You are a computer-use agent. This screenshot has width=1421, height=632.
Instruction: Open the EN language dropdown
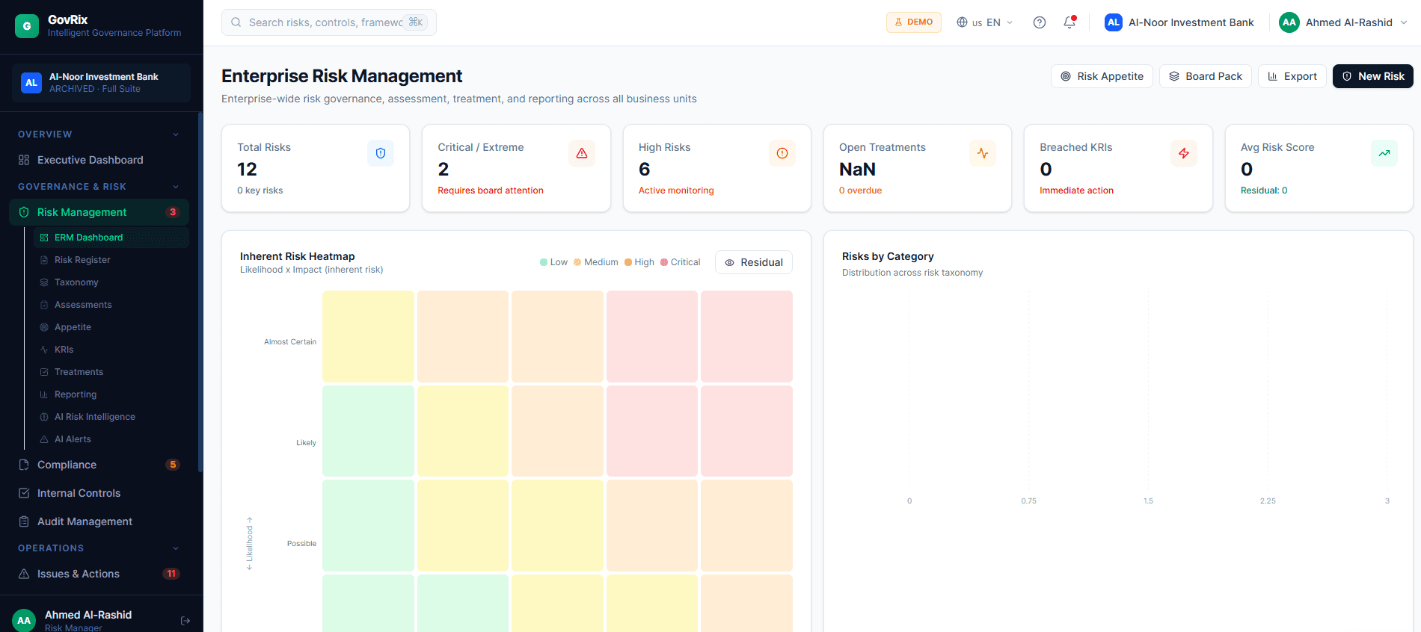coord(985,22)
